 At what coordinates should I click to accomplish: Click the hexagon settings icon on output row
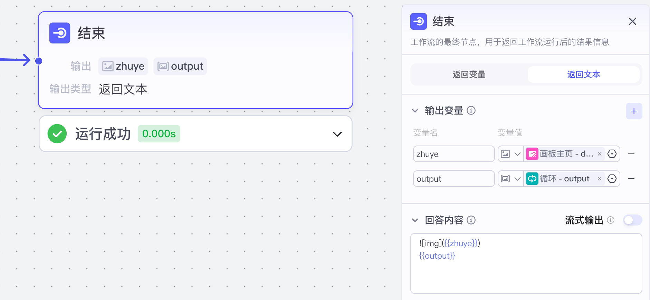tap(612, 179)
